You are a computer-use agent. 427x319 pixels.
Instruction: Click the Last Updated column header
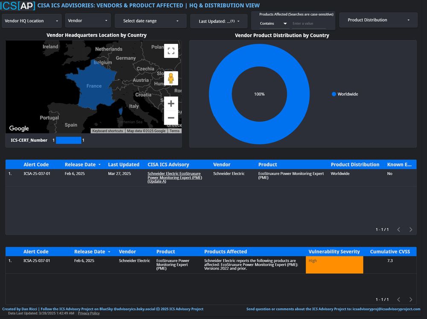(x=124, y=165)
